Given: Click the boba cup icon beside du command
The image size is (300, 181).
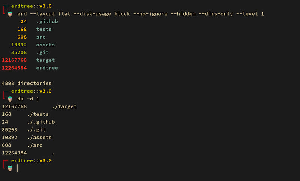Looking at the screenshot, I should coord(10,99).
